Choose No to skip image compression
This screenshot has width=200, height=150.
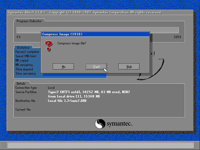(x=63, y=67)
